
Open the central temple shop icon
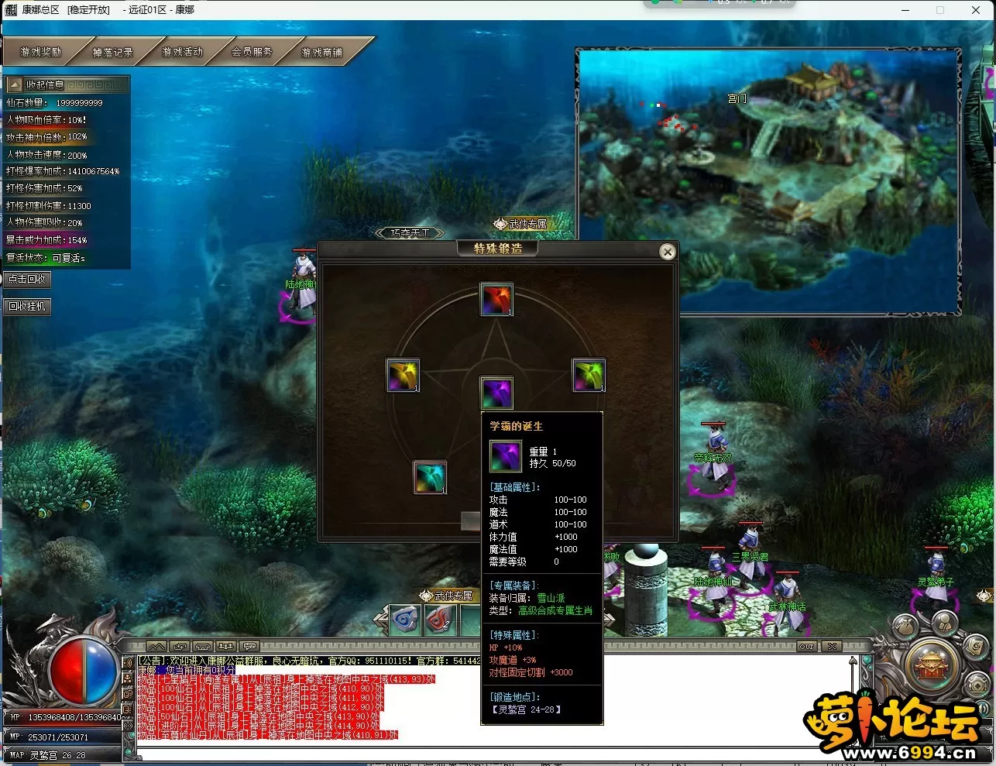[x=932, y=668]
